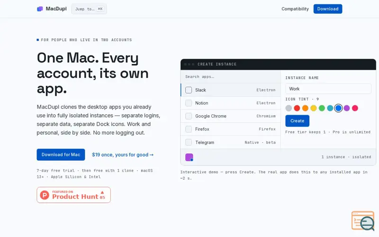The image size is (379, 237).
Task: Click the Interactive demo caption
Action: point(274,175)
